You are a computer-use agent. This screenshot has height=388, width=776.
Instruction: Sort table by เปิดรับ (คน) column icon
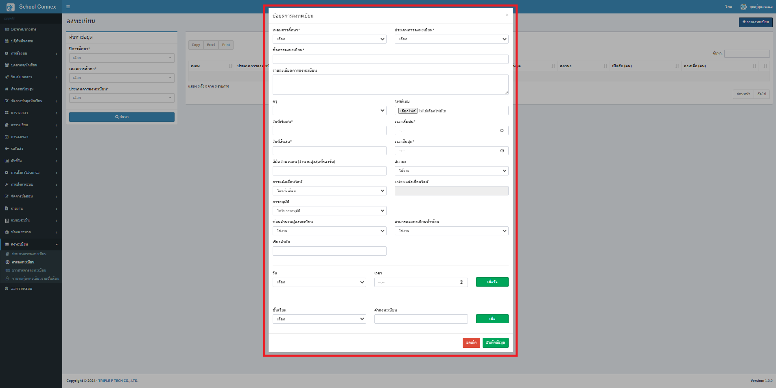[677, 66]
